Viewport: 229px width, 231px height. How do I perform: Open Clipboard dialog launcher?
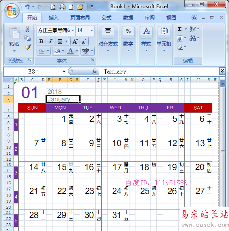point(30,60)
